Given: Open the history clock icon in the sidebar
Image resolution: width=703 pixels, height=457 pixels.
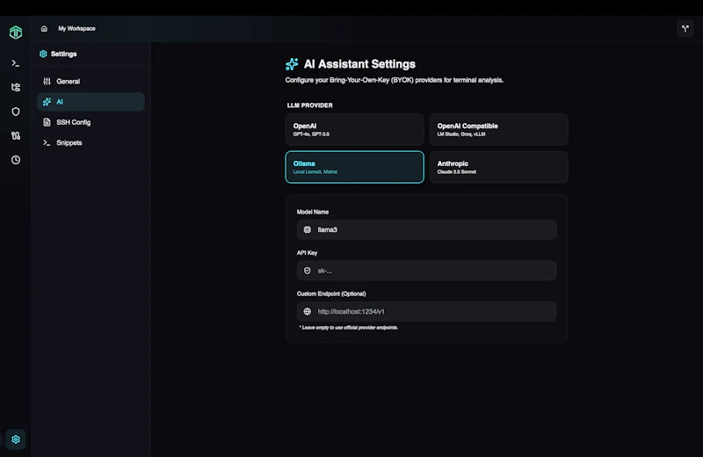Looking at the screenshot, I should (16, 160).
